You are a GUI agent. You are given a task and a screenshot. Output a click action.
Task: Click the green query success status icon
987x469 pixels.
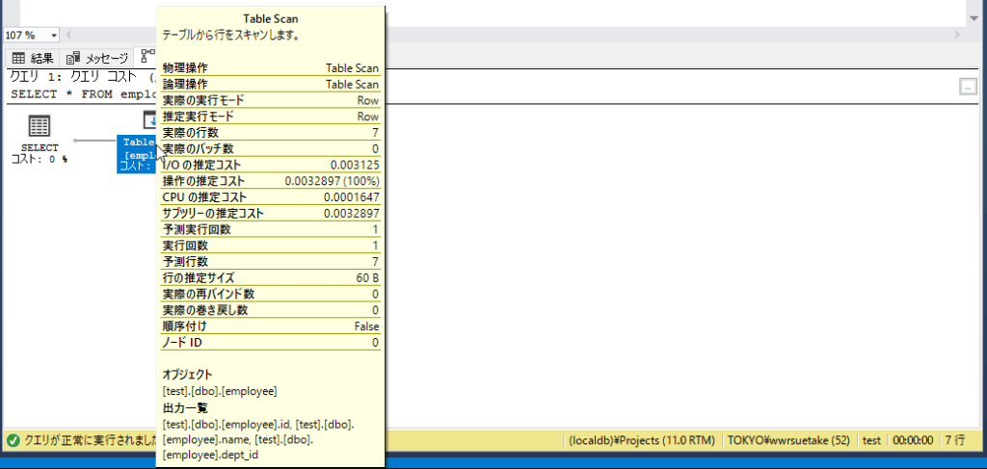click(13, 441)
